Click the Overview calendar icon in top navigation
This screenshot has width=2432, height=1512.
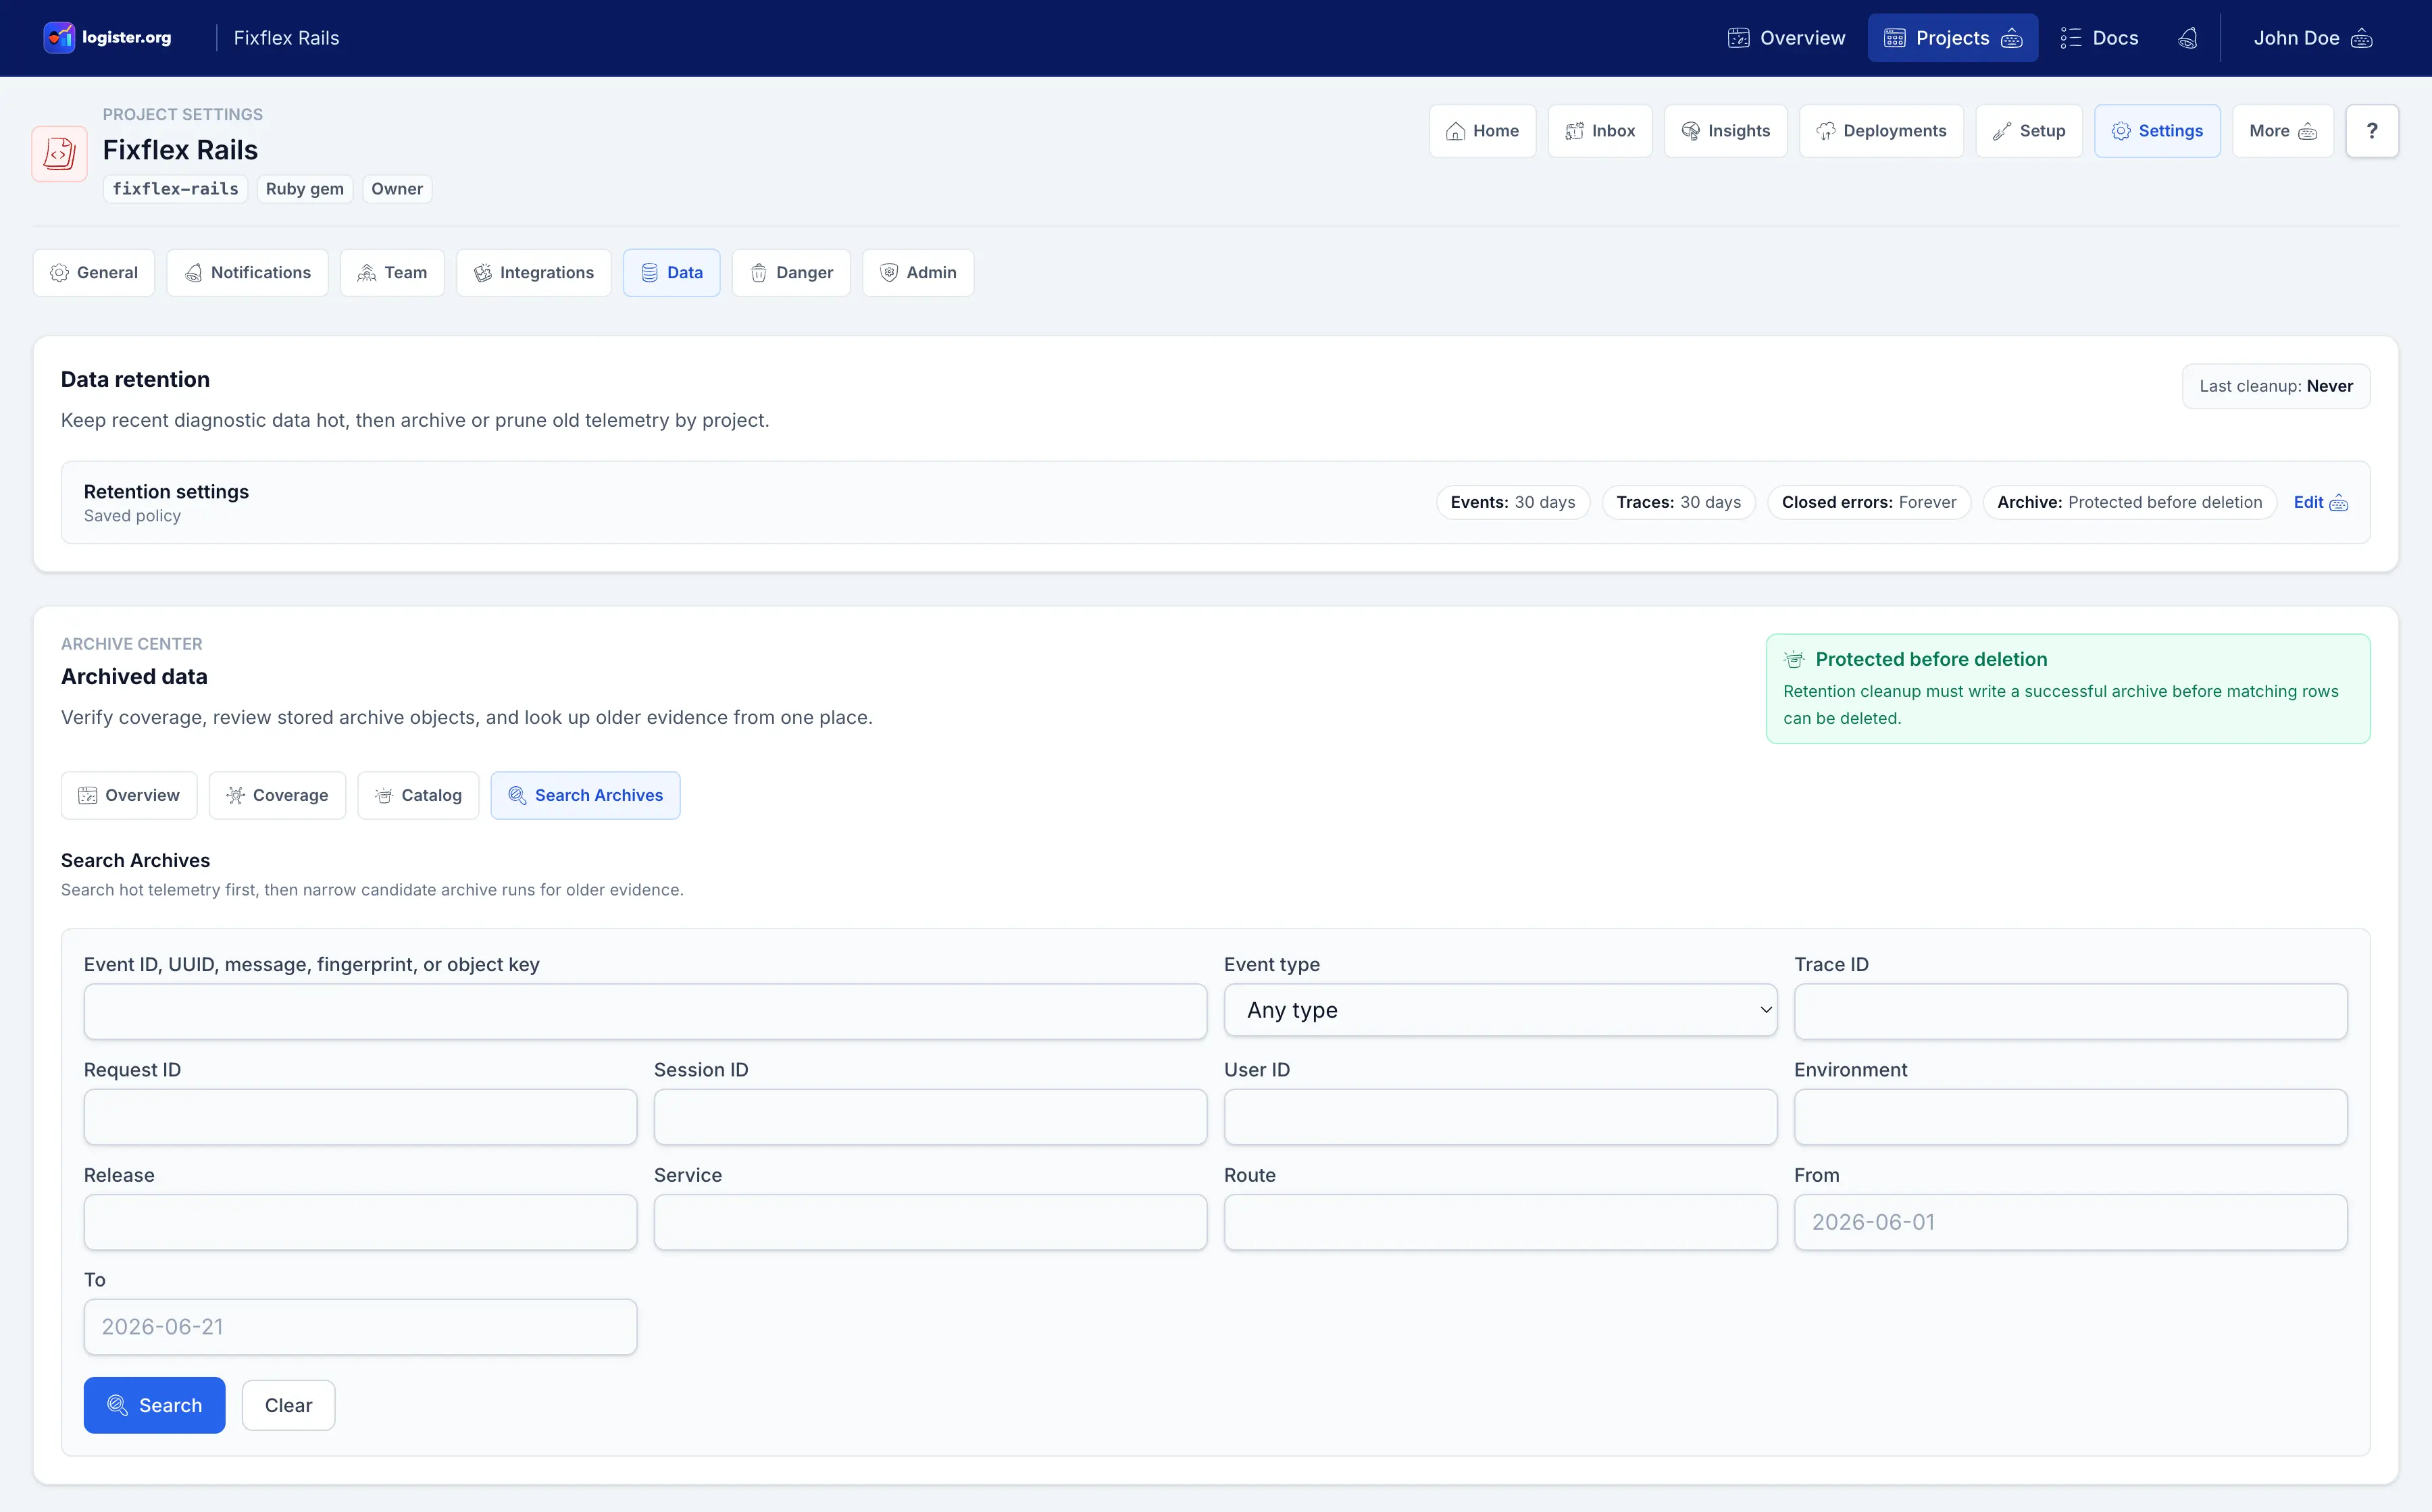(1739, 38)
